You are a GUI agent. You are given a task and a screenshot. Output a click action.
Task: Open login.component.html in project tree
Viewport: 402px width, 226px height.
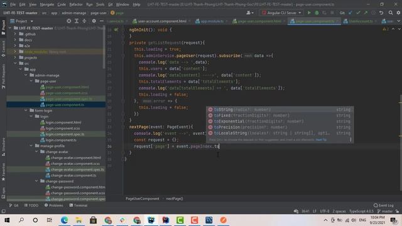pyautogui.click(x=63, y=122)
